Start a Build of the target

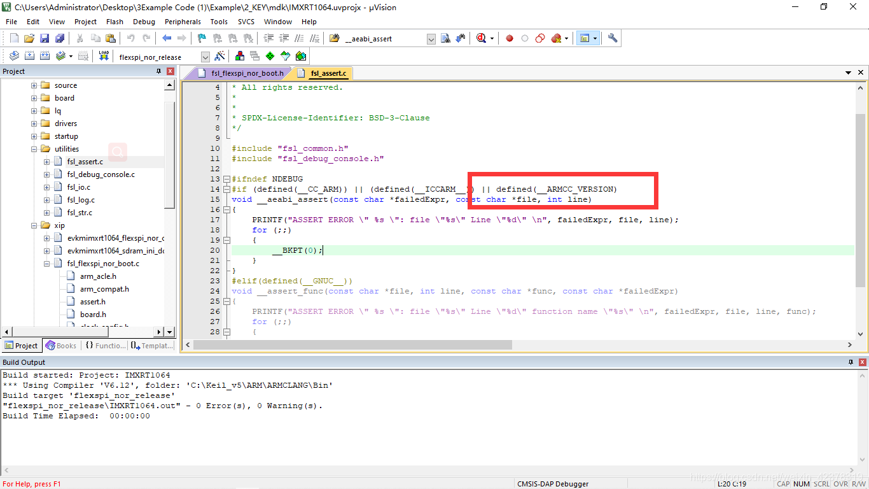29,55
